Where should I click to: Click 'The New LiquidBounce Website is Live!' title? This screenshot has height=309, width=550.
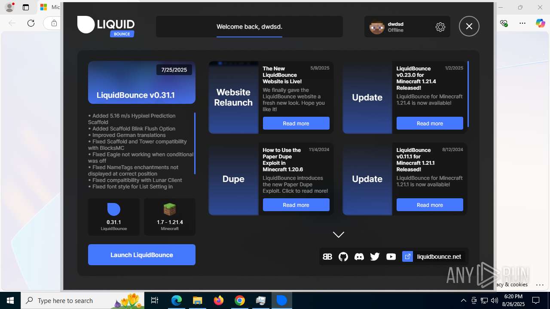pyautogui.click(x=282, y=75)
